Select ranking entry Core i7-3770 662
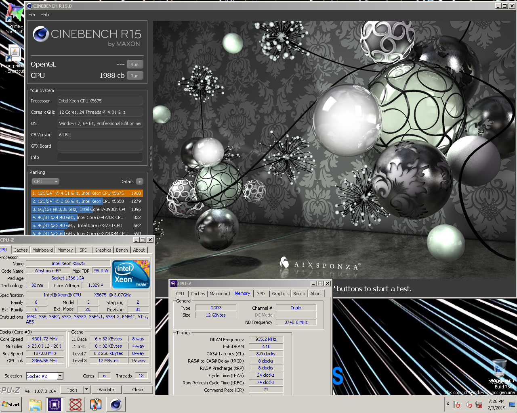517x413 pixels. coord(87,225)
